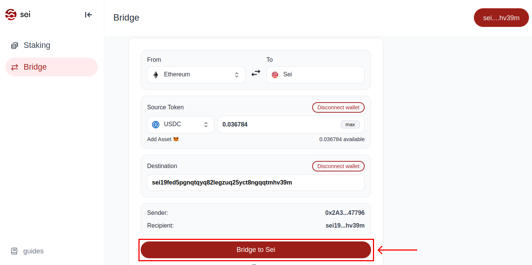Click the Sei chain icon in To field
Screen dimensions: 532x265
coord(275,75)
